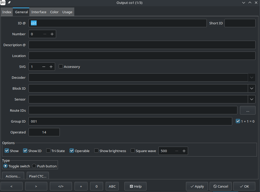Go to previous output with < button

(11, 186)
